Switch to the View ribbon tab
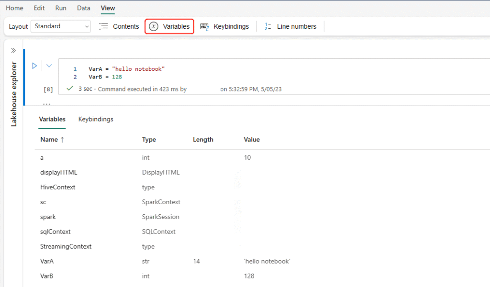The width and height of the screenshot is (490, 287). 107,8
